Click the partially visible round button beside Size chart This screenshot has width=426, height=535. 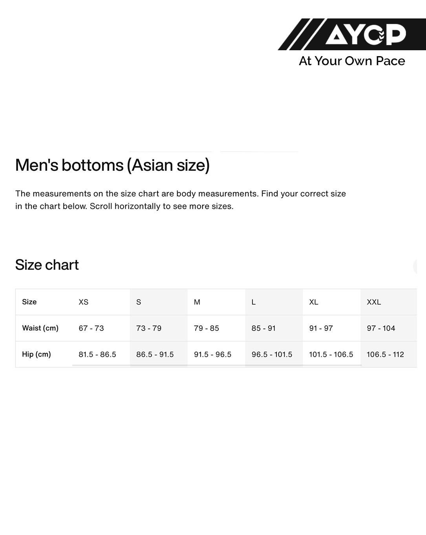pyautogui.click(x=415, y=266)
